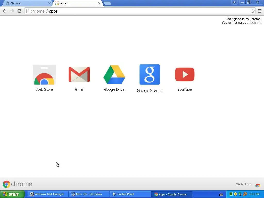The width and height of the screenshot is (264, 198).
Task: Click the Google Drive label text
Action: (114, 89)
